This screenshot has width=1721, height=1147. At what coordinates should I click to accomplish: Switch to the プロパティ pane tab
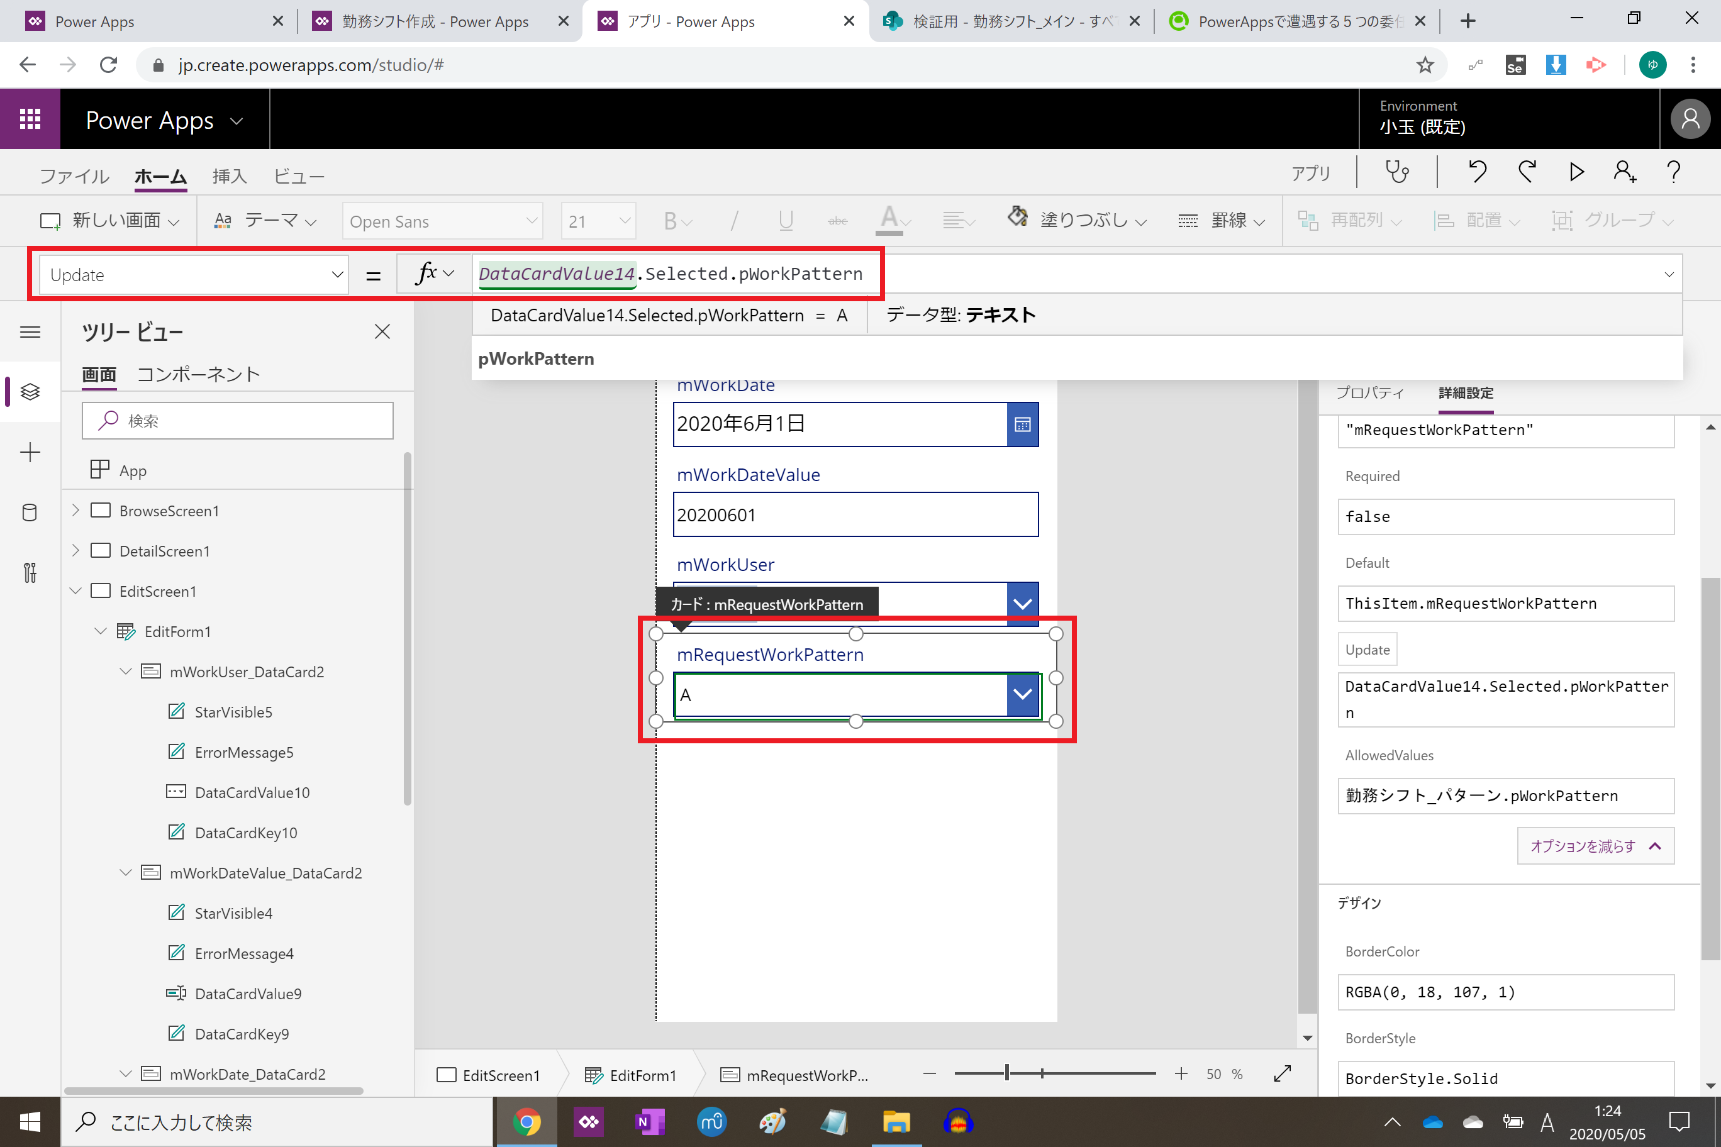[1370, 393]
